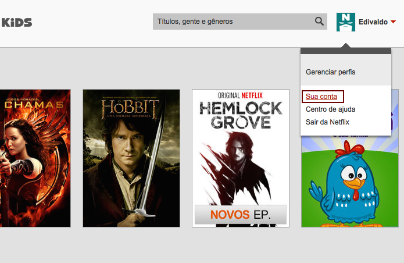This screenshot has height=263, width=404.
Task: Select Gerenciar perfis in the menu
Action: [x=330, y=72]
